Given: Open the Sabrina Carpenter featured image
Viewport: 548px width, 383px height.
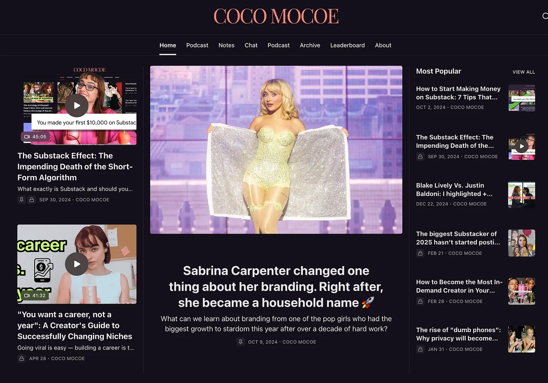Looking at the screenshot, I should [x=276, y=150].
